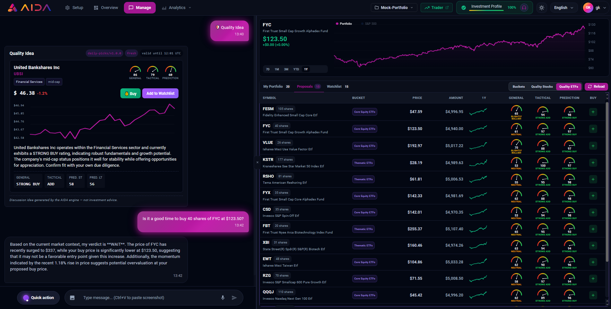The image size is (611, 309).
Task: Buy United Bankshares Inc stock
Action: (x=130, y=93)
